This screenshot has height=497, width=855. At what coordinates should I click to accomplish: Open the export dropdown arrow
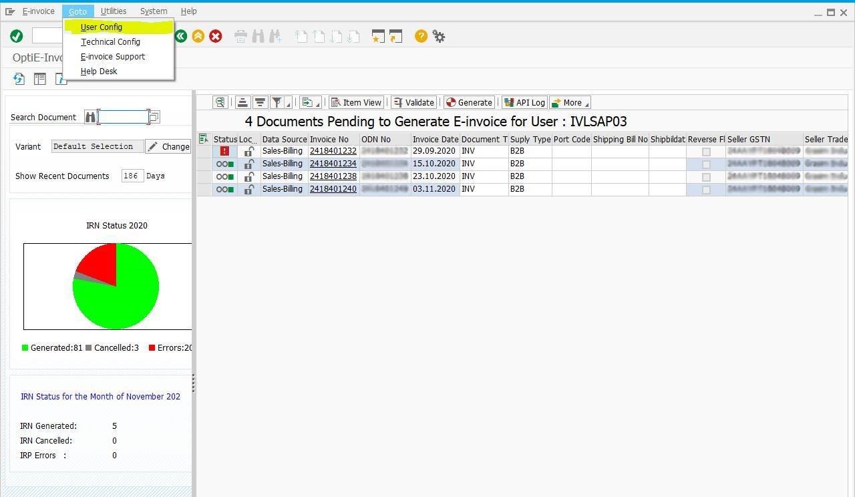[318, 103]
